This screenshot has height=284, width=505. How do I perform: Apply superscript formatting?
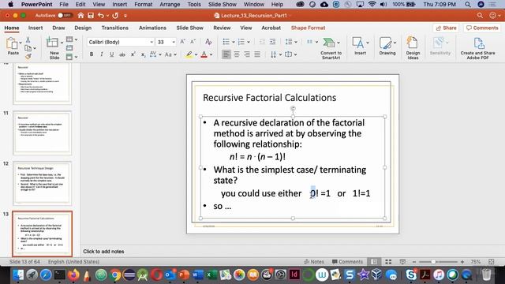133,54
